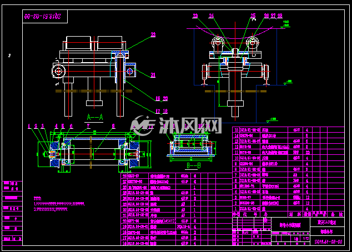352x252 pixels.
Task: Select part callout number 18
Action: 165,111
